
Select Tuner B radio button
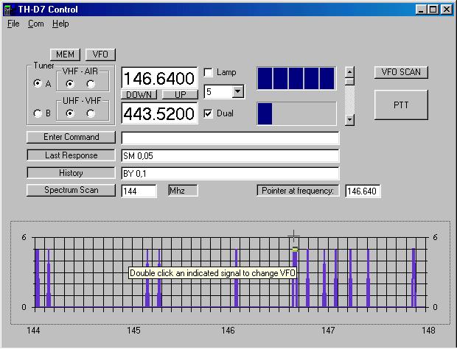point(38,113)
